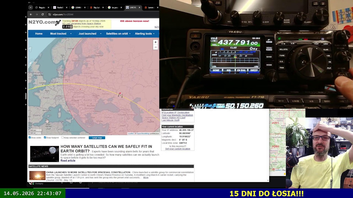This screenshot has width=353, height=198.
Task: Reload the n2yo.com page
Action: click(x=42, y=14)
